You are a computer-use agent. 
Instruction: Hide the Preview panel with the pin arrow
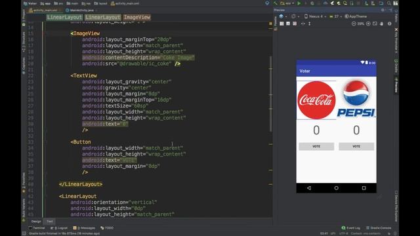pos(390,10)
